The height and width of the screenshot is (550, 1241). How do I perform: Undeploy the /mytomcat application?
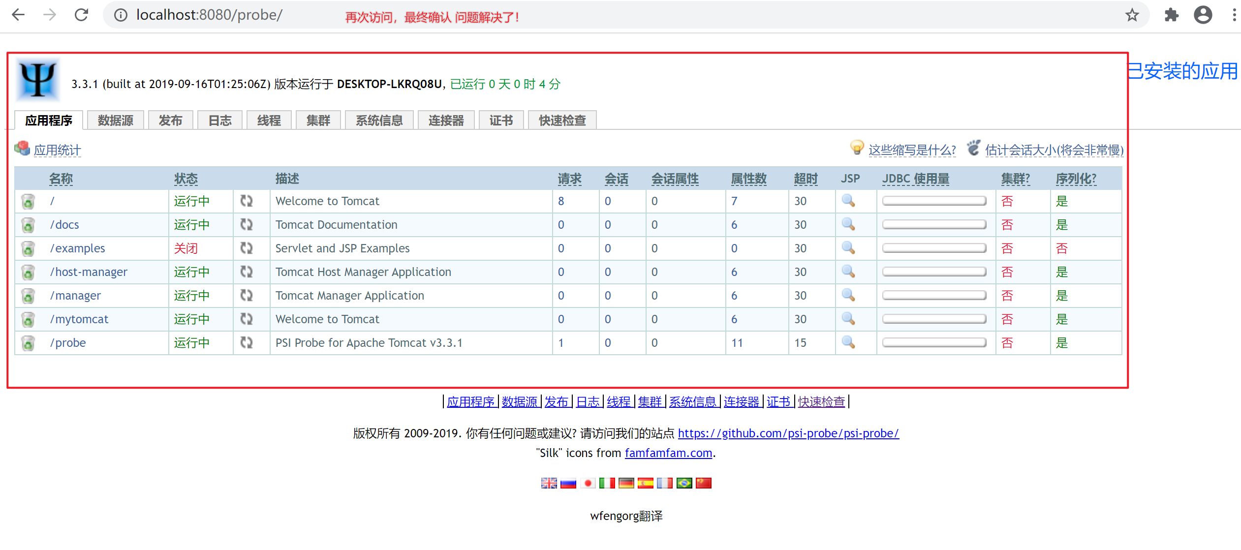pyautogui.click(x=28, y=319)
